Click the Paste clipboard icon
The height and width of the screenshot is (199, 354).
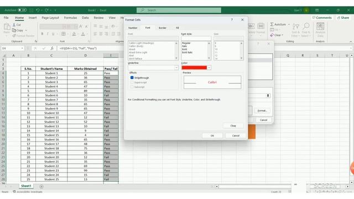(7, 27)
